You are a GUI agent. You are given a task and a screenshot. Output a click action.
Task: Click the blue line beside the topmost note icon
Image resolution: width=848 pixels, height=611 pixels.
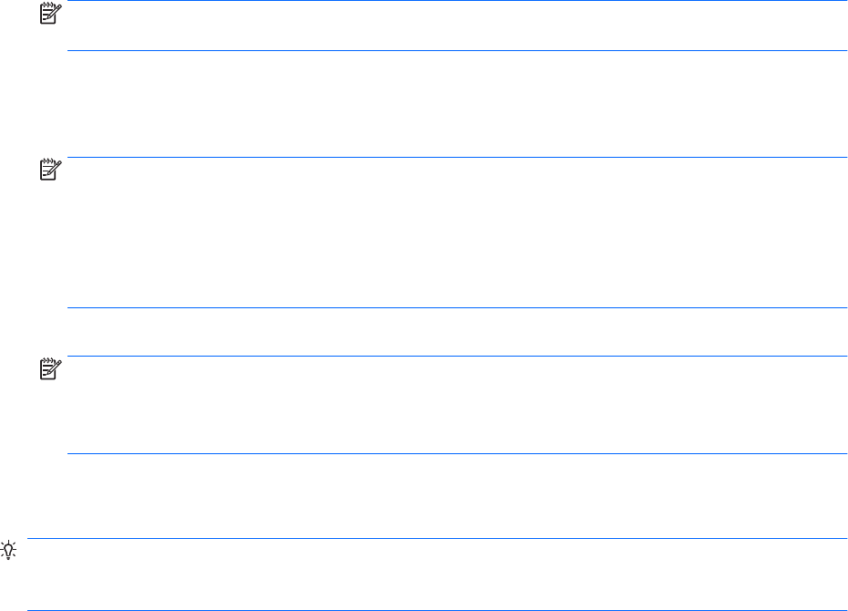click(x=456, y=1)
